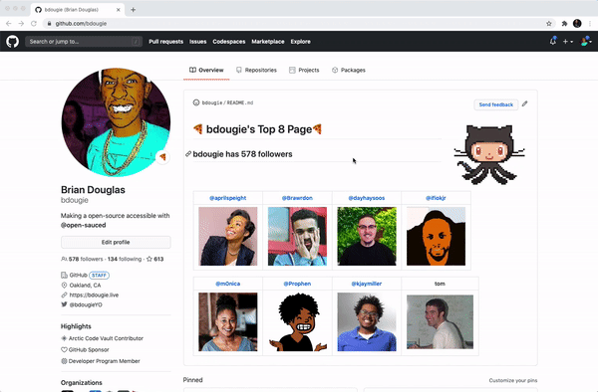Select the Overview profile tab
The image size is (598, 392).
click(206, 70)
